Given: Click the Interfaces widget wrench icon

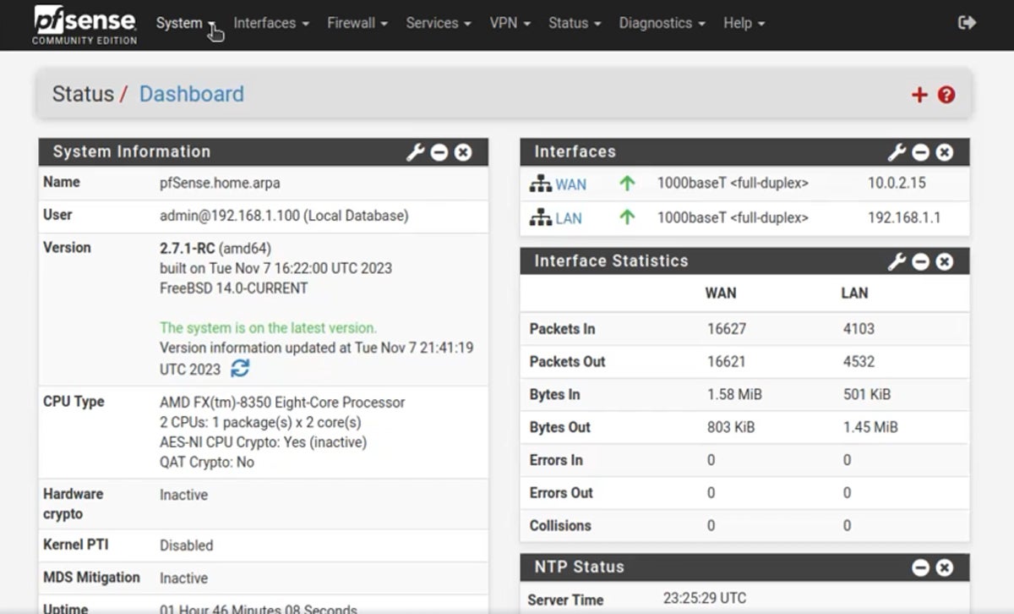Looking at the screenshot, I should tap(897, 152).
